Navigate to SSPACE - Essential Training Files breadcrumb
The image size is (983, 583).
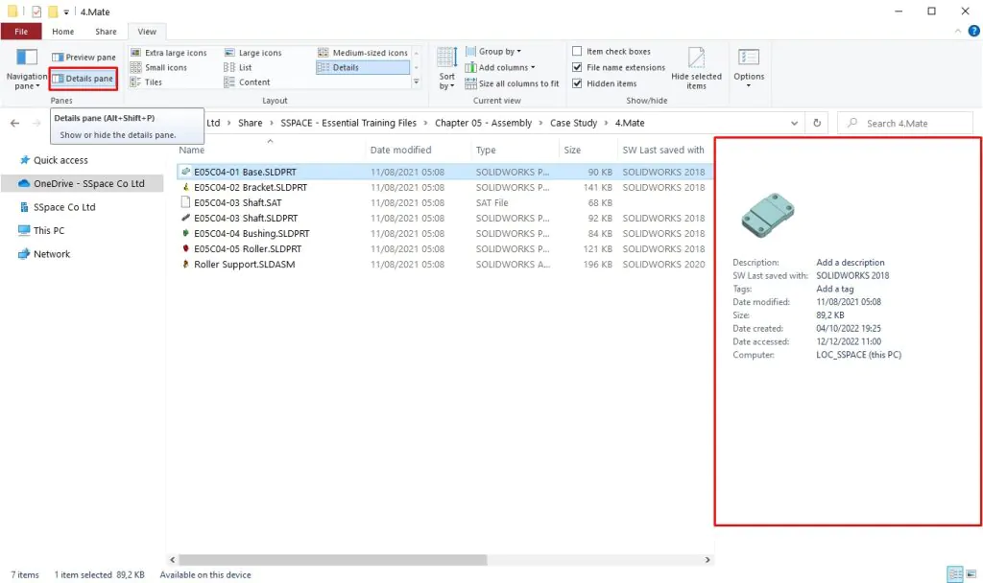click(348, 123)
